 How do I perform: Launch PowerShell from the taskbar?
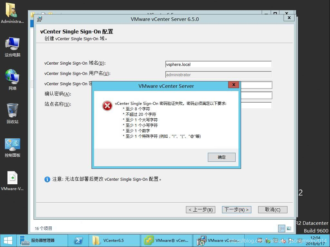[x=78, y=241]
